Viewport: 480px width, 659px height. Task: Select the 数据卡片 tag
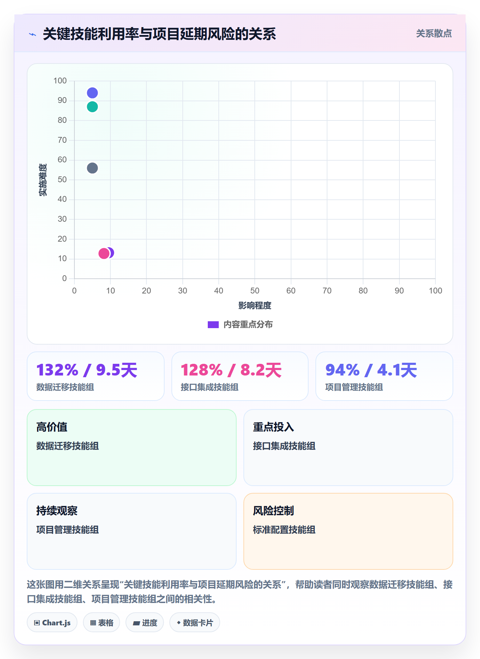[195, 622]
